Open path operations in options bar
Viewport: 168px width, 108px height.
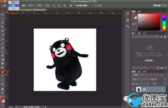pos(54,6)
